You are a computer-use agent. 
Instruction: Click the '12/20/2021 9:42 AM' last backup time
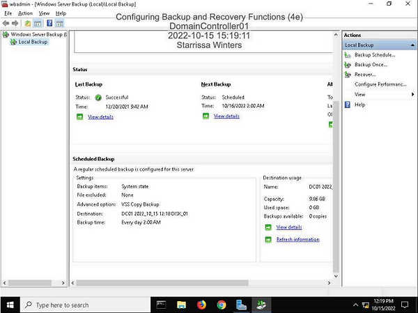pyautogui.click(x=127, y=107)
